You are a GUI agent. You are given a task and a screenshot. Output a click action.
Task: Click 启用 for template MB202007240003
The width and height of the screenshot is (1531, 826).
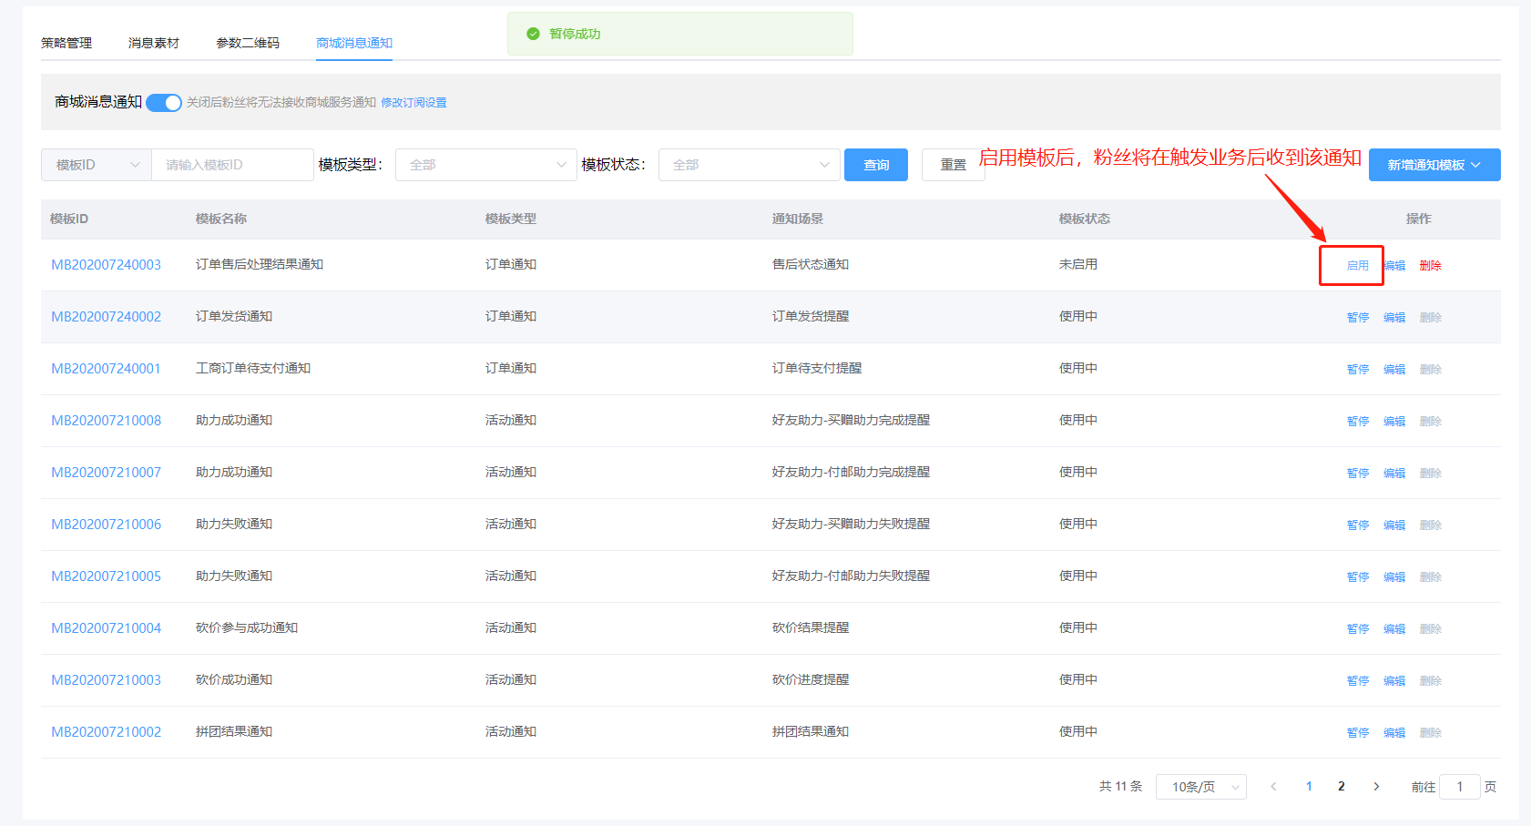(x=1357, y=266)
